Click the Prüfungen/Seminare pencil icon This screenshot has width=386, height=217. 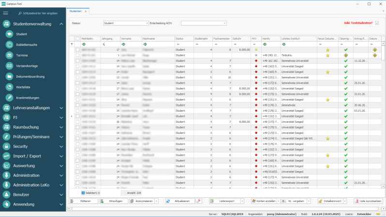tap(7, 137)
